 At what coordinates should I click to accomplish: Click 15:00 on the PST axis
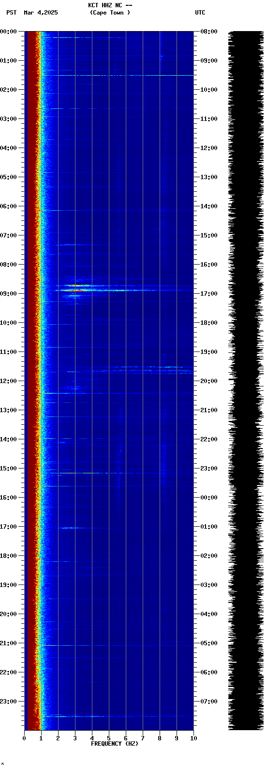point(8,468)
